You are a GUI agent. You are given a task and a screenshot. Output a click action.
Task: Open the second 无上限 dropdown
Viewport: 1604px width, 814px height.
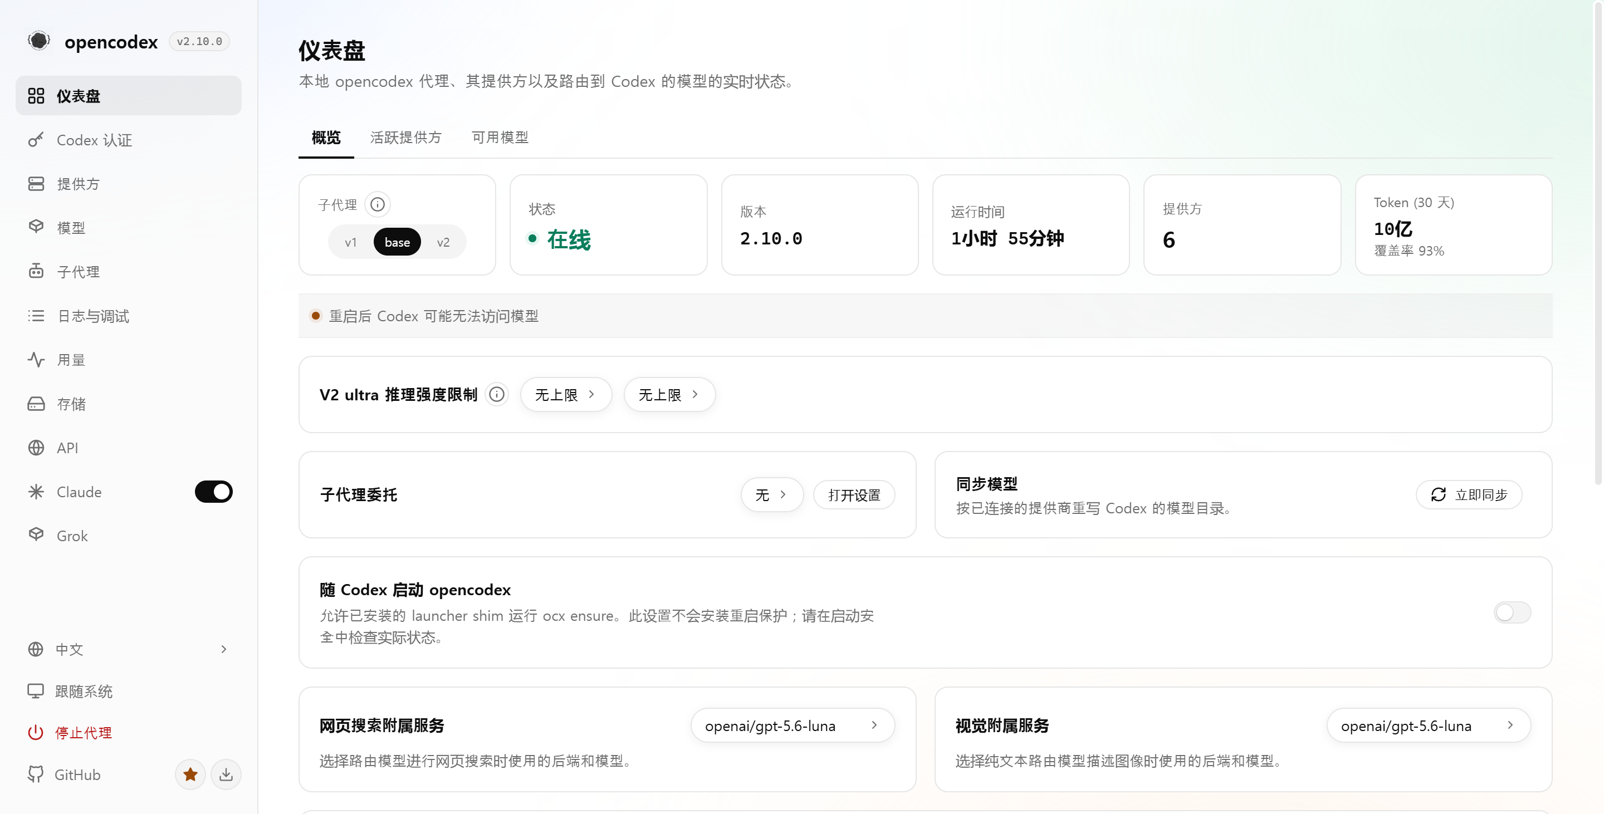669,395
